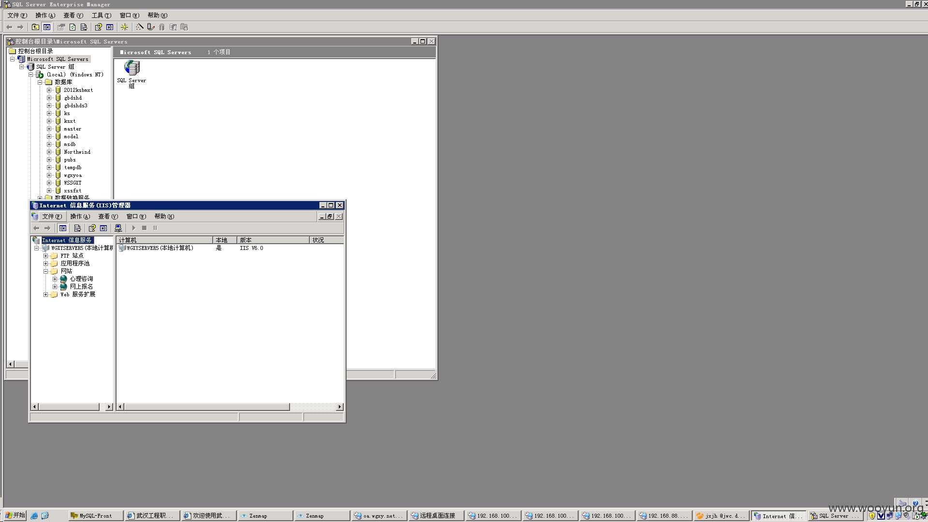Select the (local) (Windows NT) server node

(75, 74)
